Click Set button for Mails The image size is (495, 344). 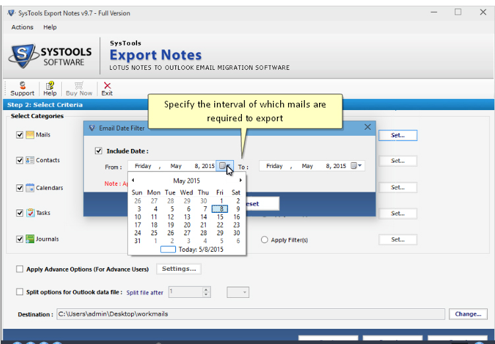click(x=397, y=135)
